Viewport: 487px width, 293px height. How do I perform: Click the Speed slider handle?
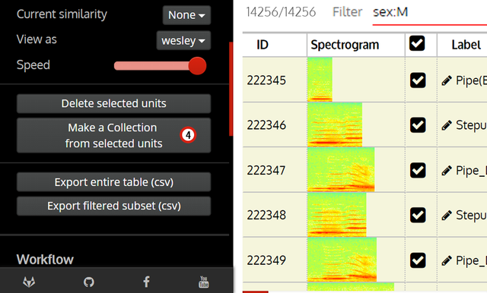coord(197,66)
